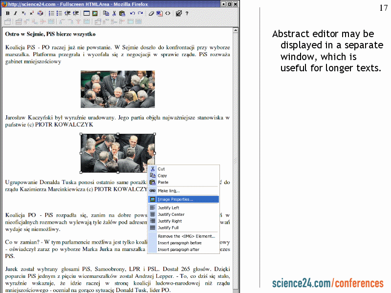The height and width of the screenshot is (293, 391).
Task: Click Remove the <IMG> Element... option
Action: coord(186,236)
